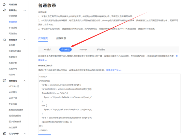
Task: Click the 资源提交 link icon in sidebar
Action: [4, 10]
